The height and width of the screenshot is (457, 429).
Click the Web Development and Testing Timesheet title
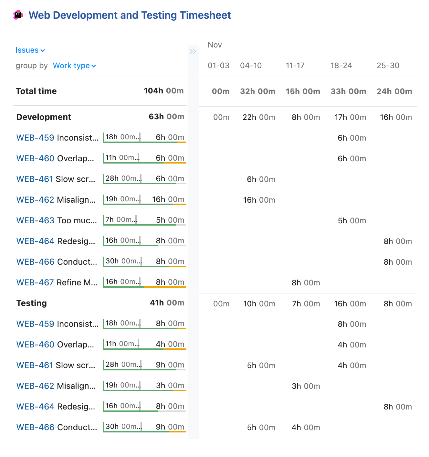[130, 15]
